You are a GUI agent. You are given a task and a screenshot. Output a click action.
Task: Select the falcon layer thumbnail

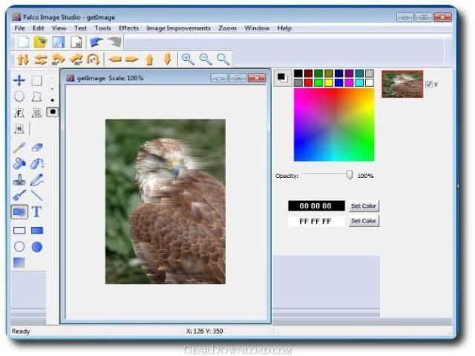click(402, 84)
